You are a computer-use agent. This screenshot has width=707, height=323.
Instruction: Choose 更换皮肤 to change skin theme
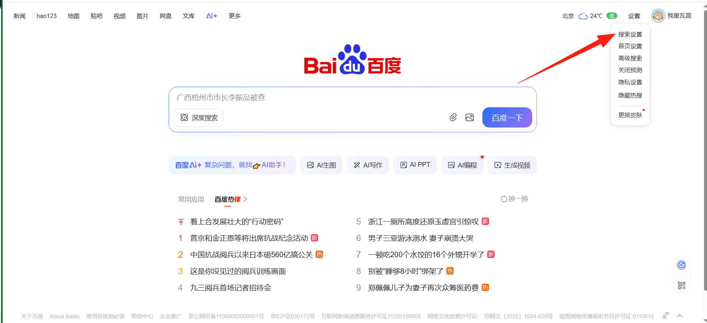click(630, 115)
